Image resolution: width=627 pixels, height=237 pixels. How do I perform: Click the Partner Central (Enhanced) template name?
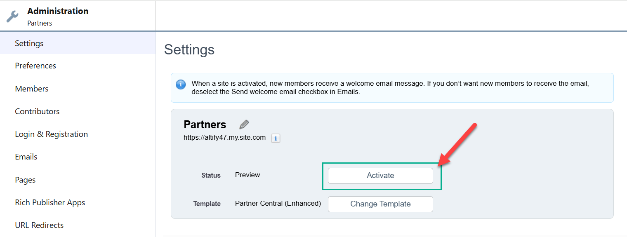(278, 203)
